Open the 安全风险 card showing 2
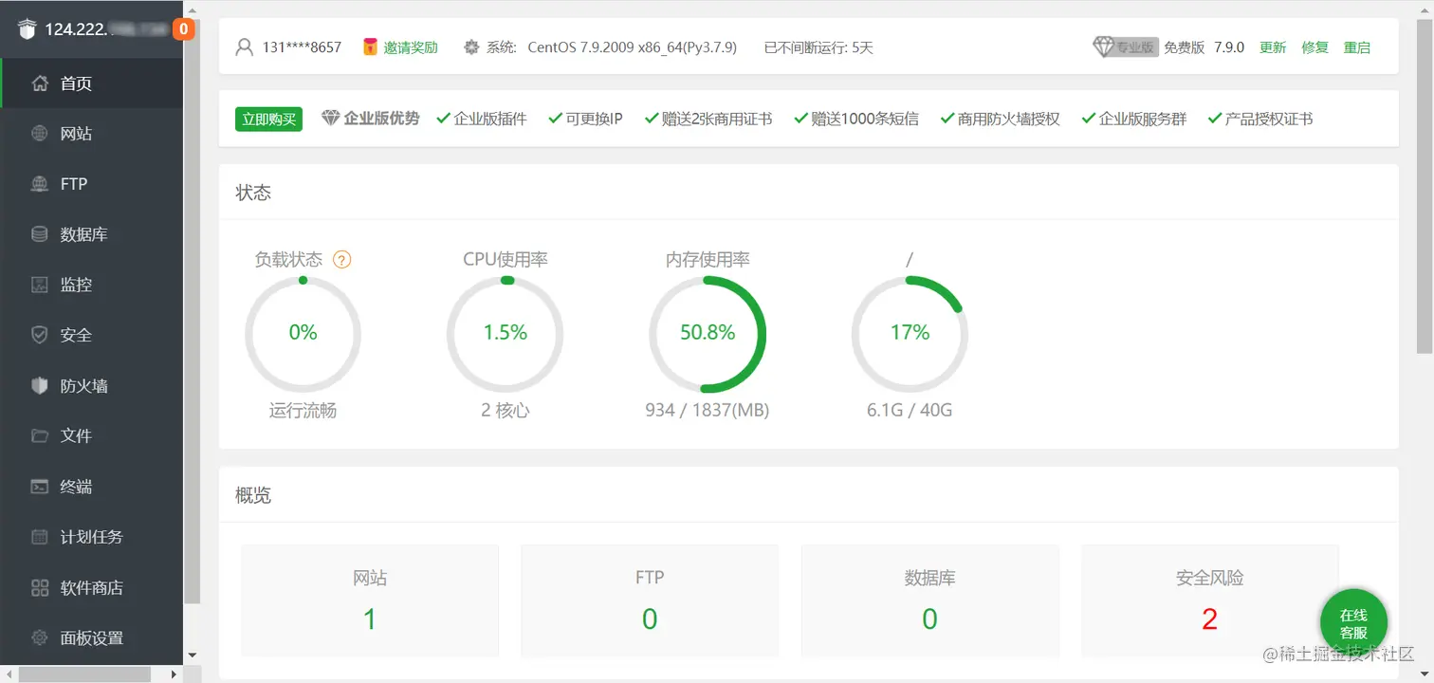 click(1209, 600)
